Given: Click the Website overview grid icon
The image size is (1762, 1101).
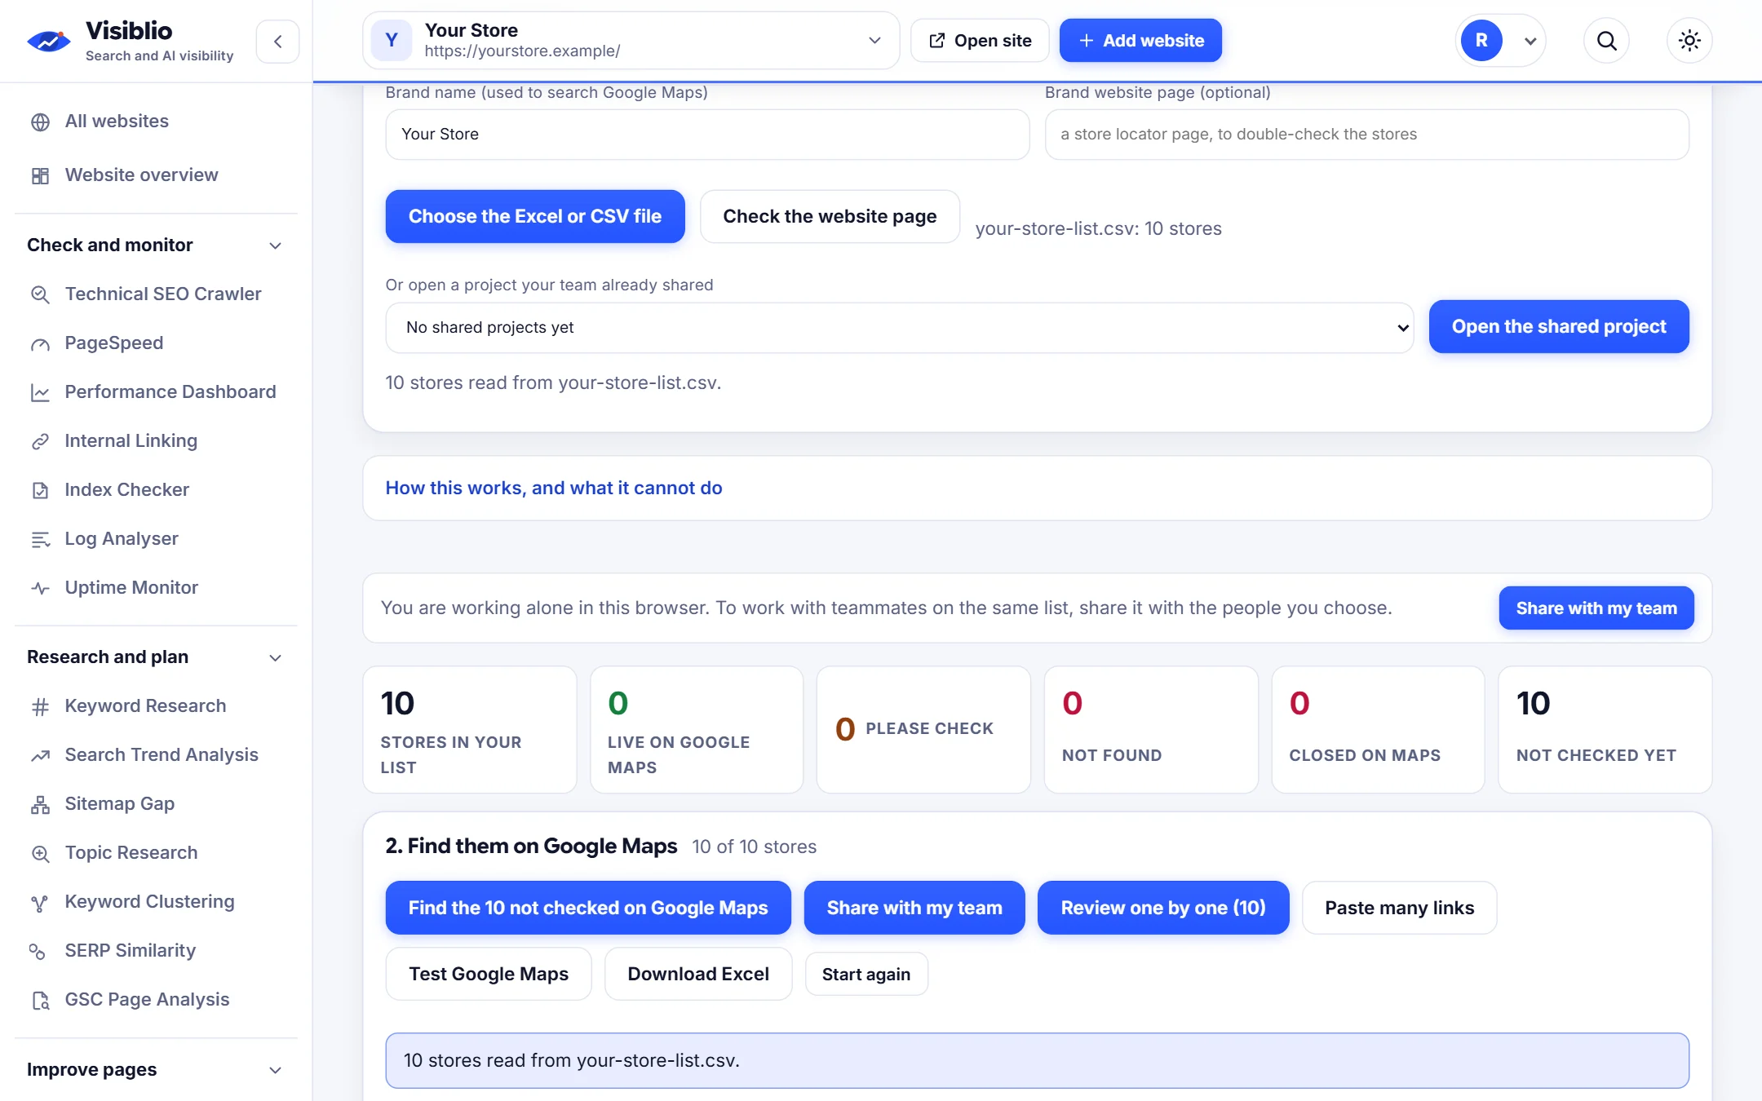Looking at the screenshot, I should tap(40, 175).
